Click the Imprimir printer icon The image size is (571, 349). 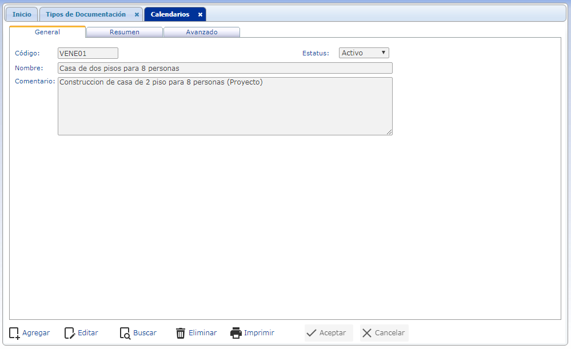click(x=236, y=333)
